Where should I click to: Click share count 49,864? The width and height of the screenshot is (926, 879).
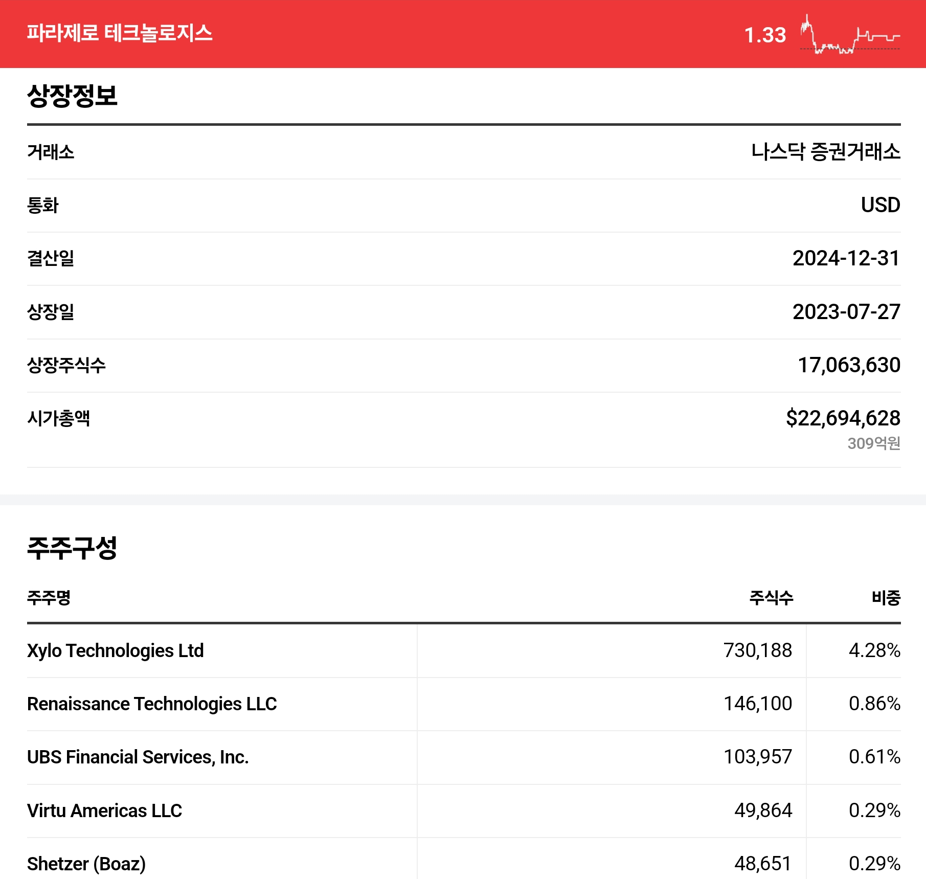pyautogui.click(x=763, y=810)
